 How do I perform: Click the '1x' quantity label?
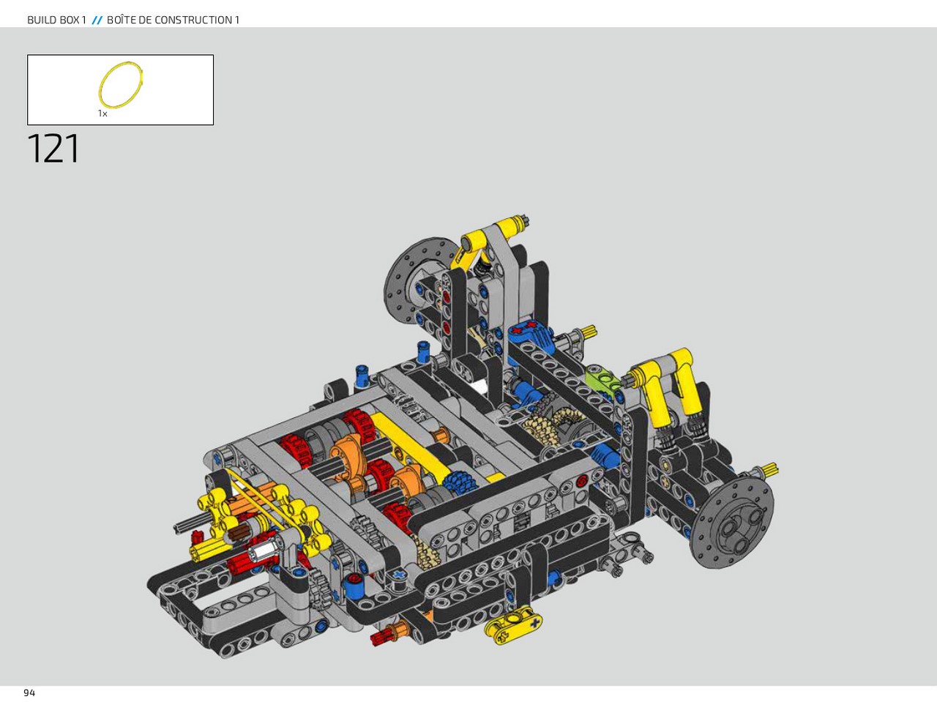pos(102,113)
